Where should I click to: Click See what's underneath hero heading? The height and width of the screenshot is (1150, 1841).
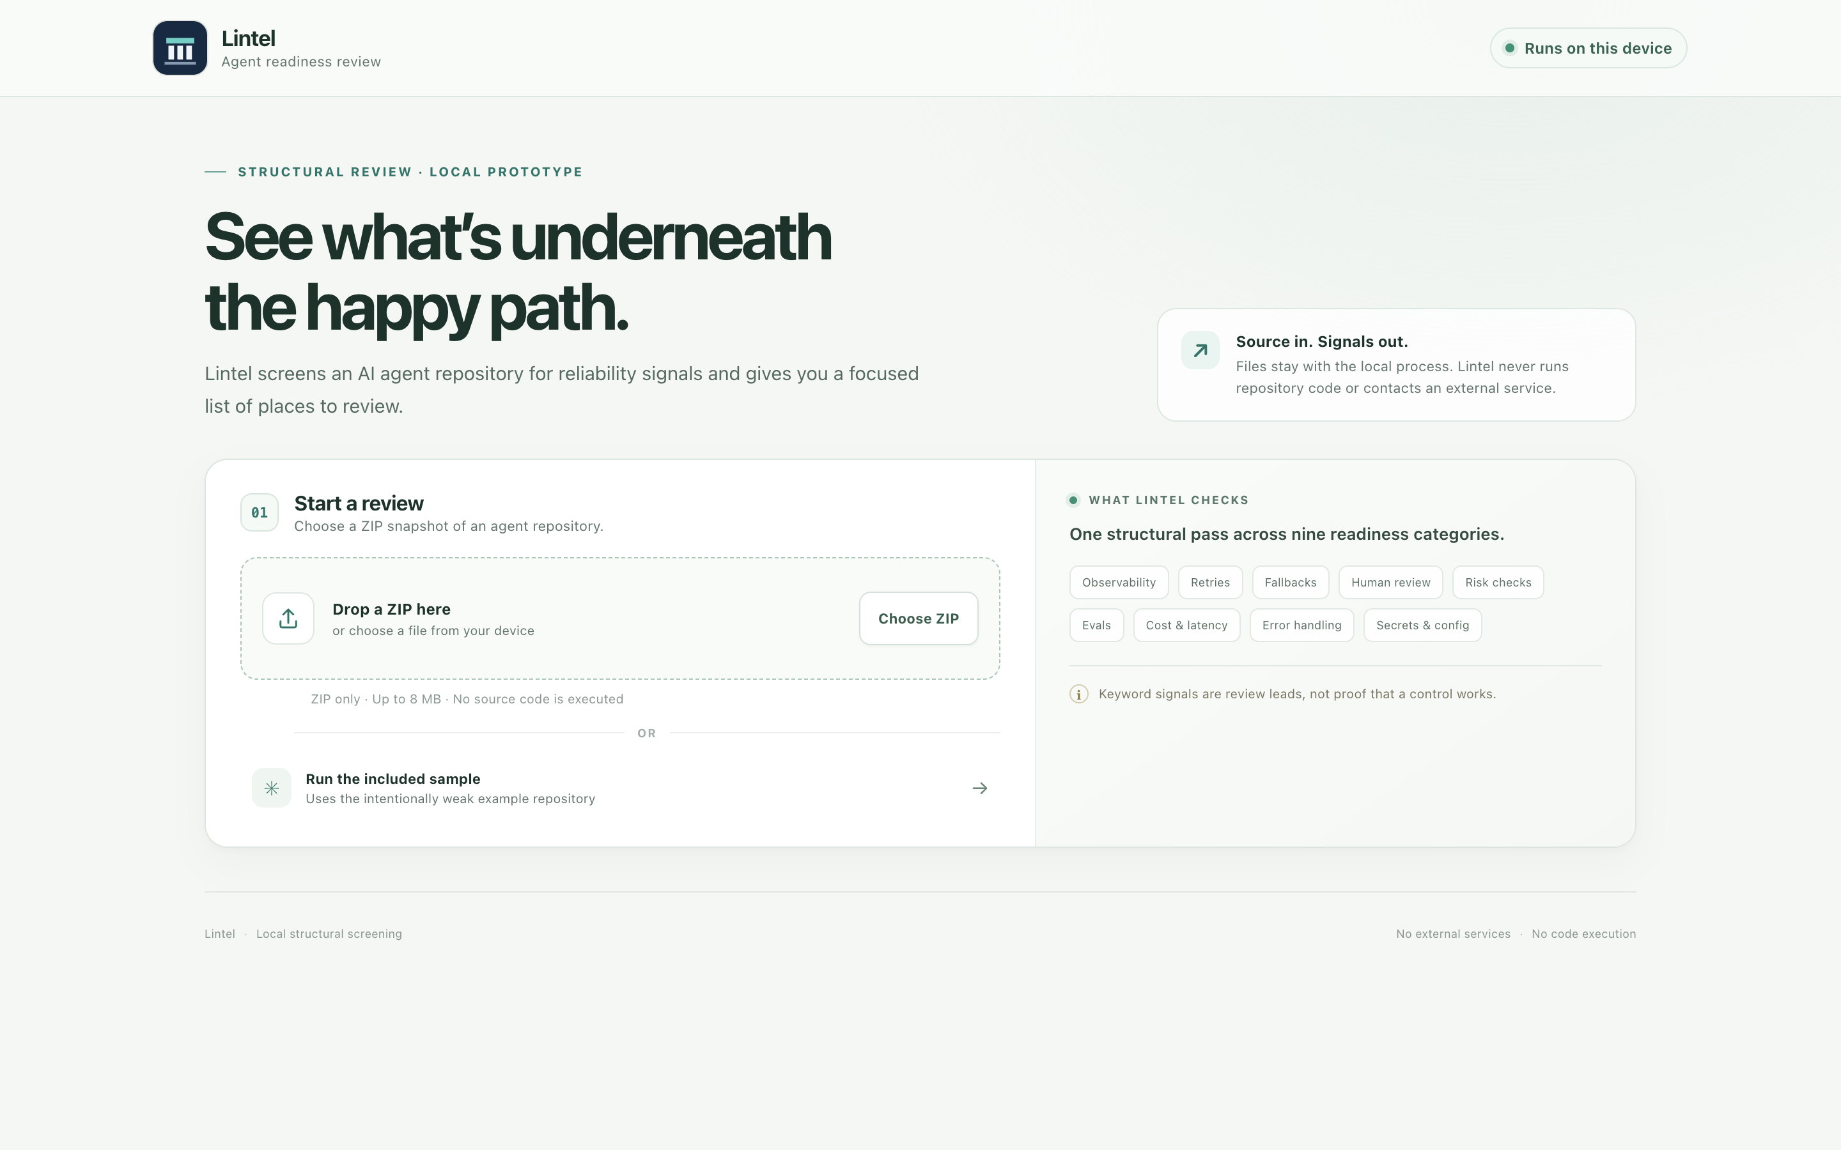[x=518, y=272]
